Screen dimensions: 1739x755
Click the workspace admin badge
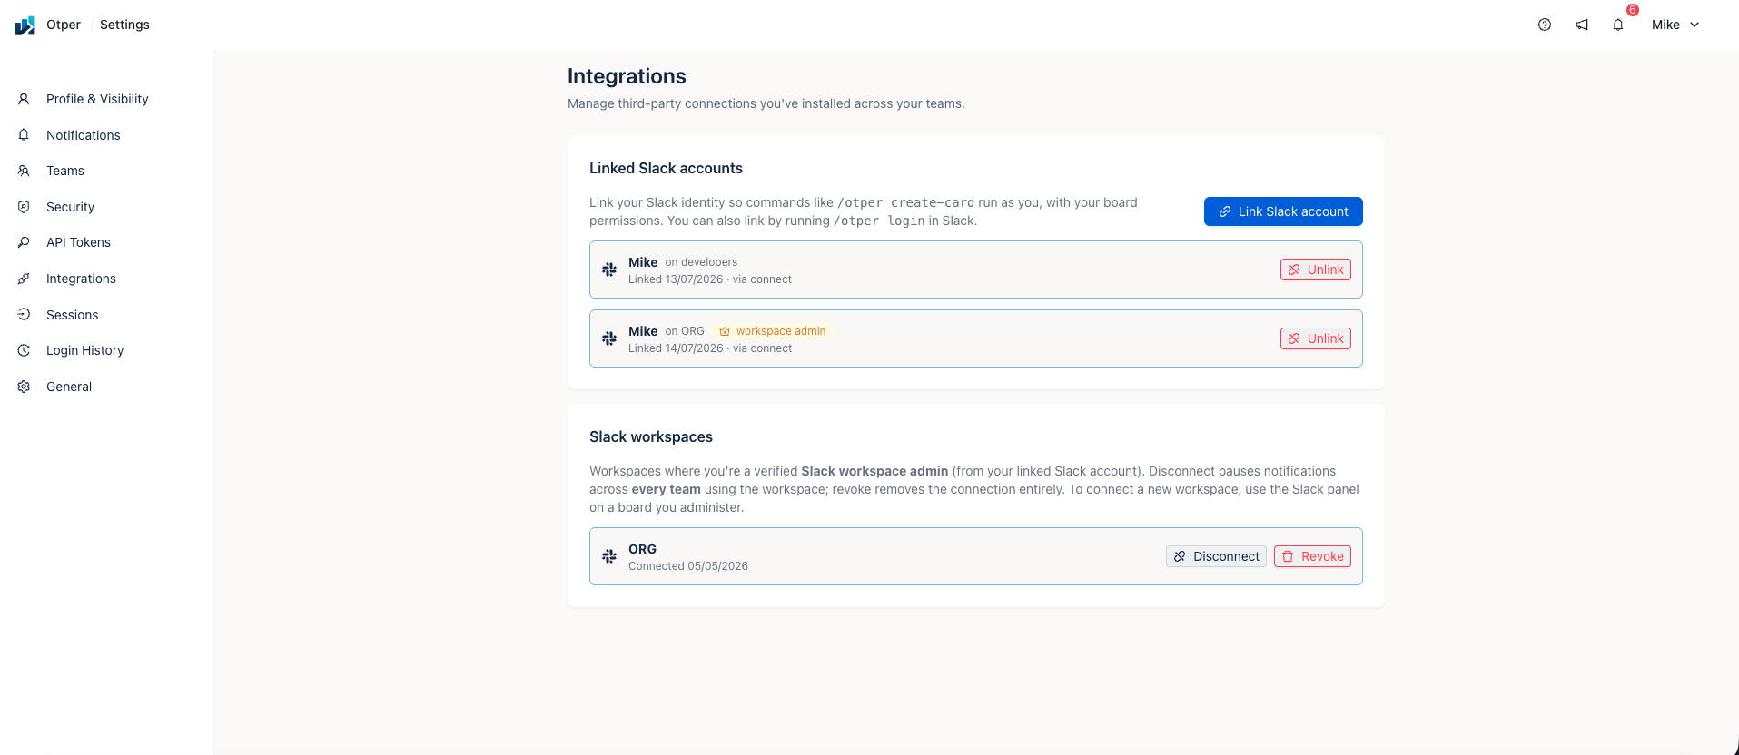[x=773, y=331]
